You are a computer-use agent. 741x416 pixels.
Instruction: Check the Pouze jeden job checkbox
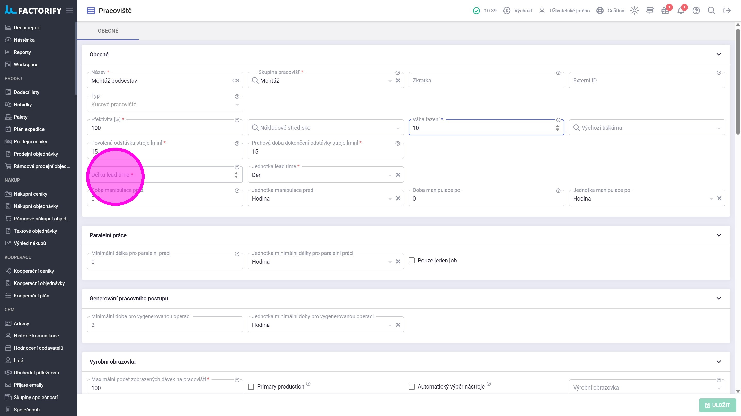(412, 260)
